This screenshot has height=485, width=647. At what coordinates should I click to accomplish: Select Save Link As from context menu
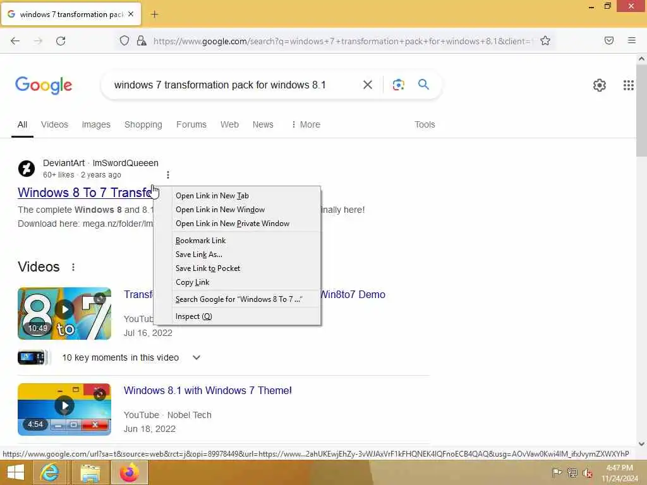(x=238, y=254)
